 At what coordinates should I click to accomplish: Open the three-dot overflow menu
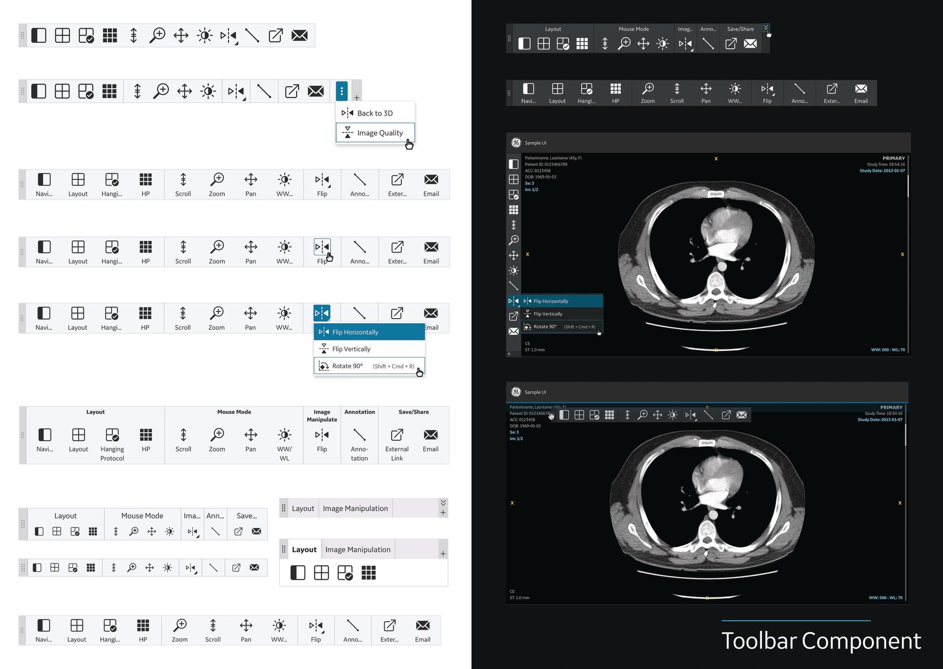point(341,91)
